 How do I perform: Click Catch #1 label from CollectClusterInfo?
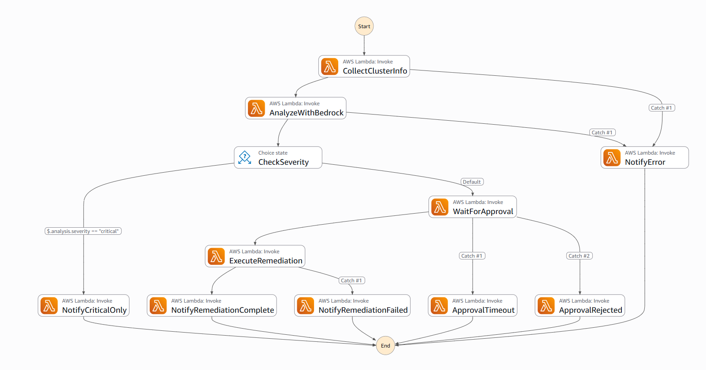[662, 108]
